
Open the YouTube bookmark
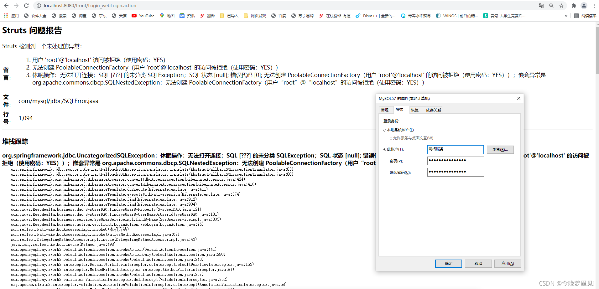click(x=143, y=16)
